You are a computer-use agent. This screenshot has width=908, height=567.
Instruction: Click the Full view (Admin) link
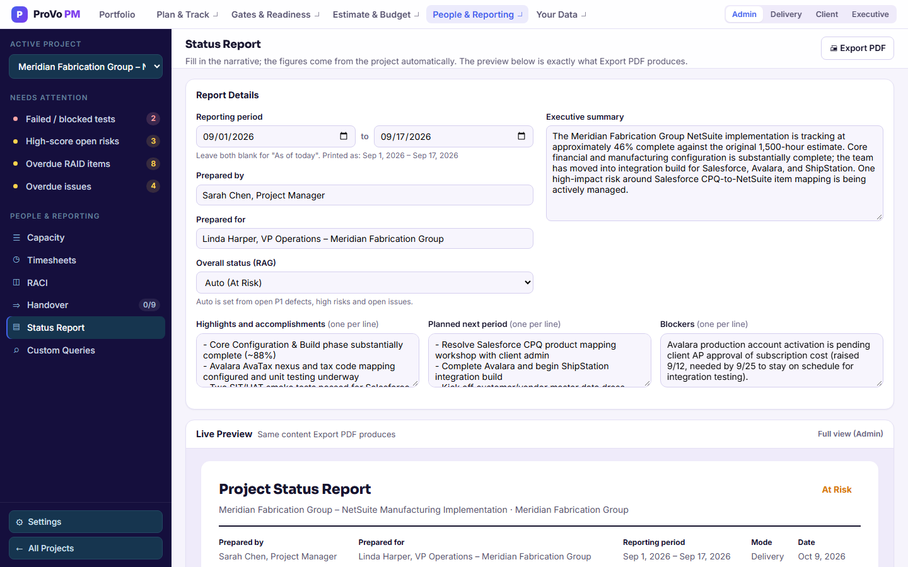(850, 434)
